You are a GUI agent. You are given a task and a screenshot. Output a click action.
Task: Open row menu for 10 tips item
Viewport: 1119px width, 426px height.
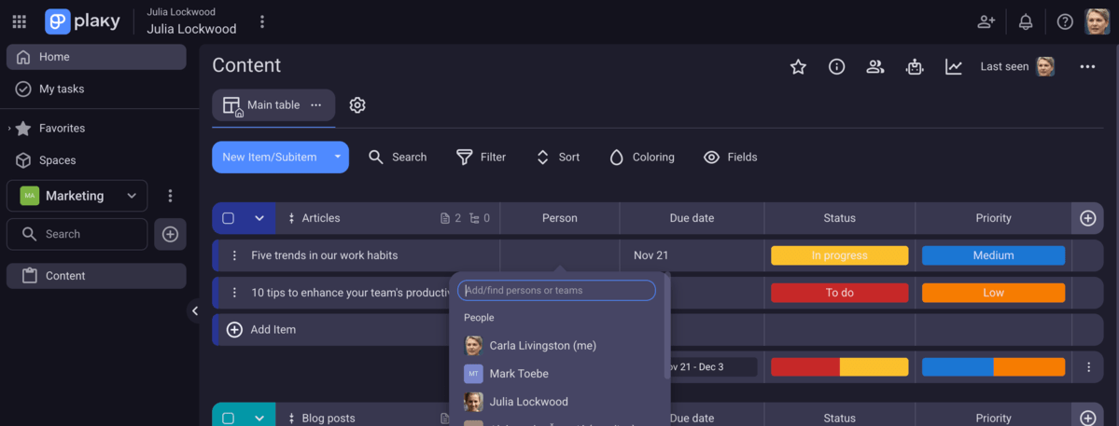point(234,293)
